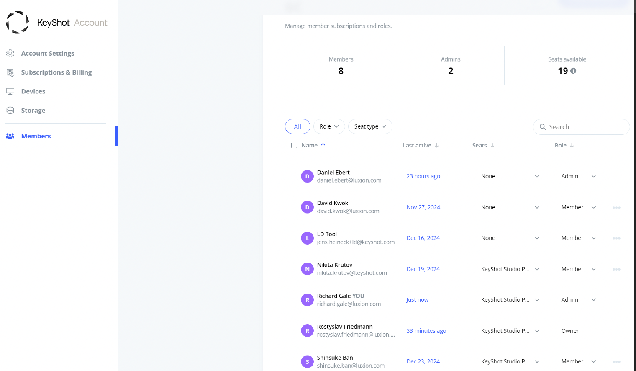Click LD Tool's 'Dec 16, 2024' link

pos(423,238)
